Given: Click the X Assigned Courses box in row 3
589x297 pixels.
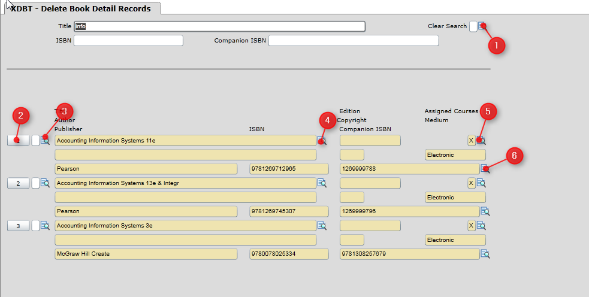Looking at the screenshot, I should pos(471,226).
